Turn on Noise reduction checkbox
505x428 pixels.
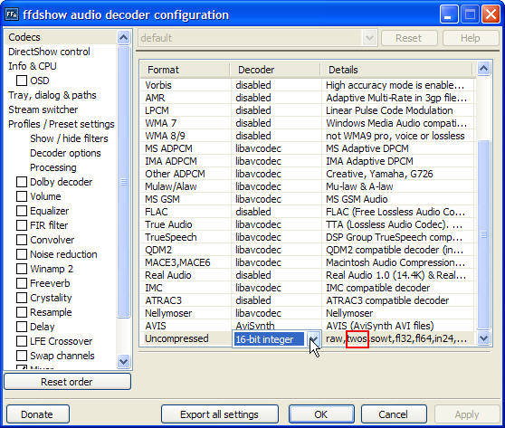click(x=22, y=254)
